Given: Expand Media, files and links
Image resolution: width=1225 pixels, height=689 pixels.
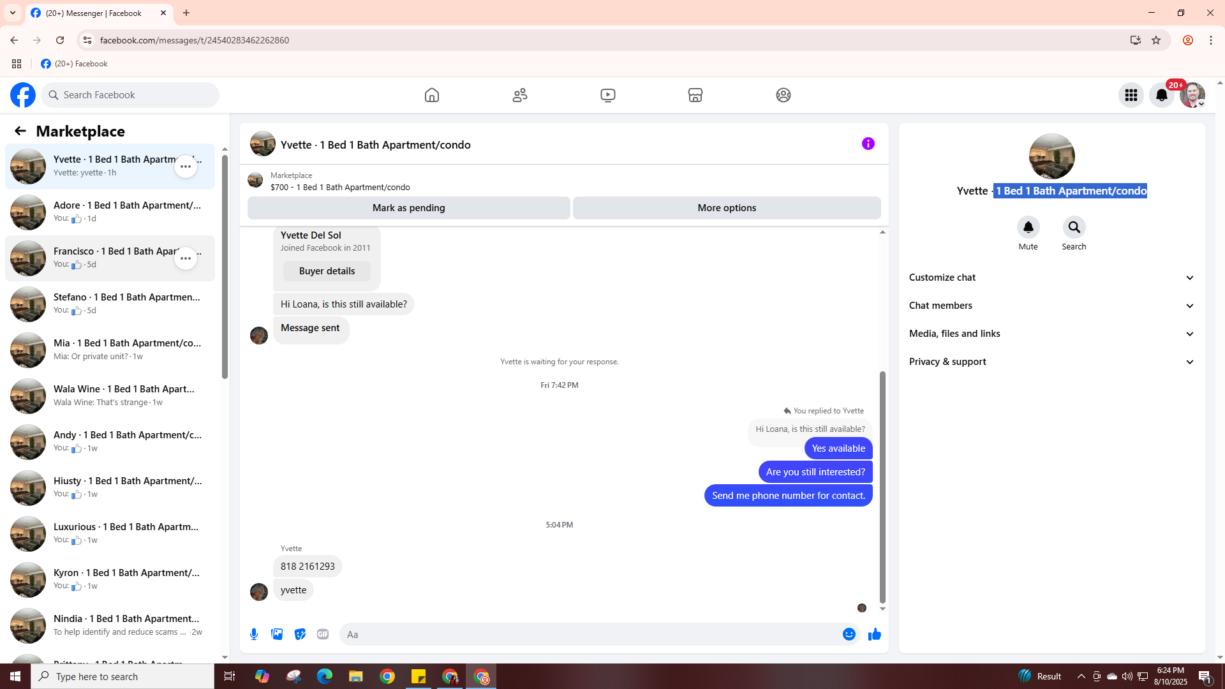Looking at the screenshot, I should click(x=1051, y=334).
